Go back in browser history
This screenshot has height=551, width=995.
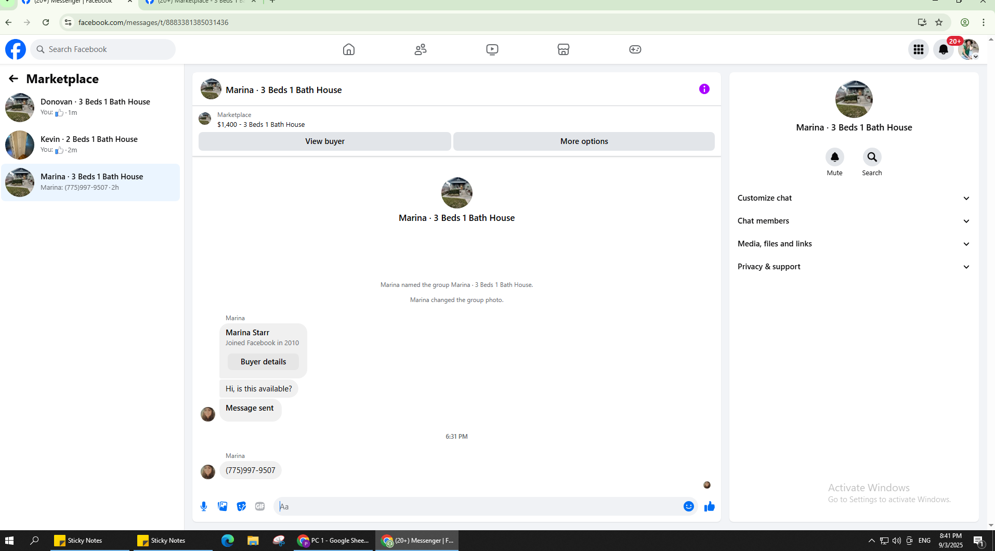(x=8, y=22)
